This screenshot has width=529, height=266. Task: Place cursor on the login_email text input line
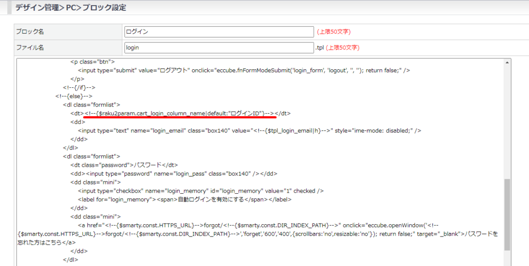tap(249, 131)
